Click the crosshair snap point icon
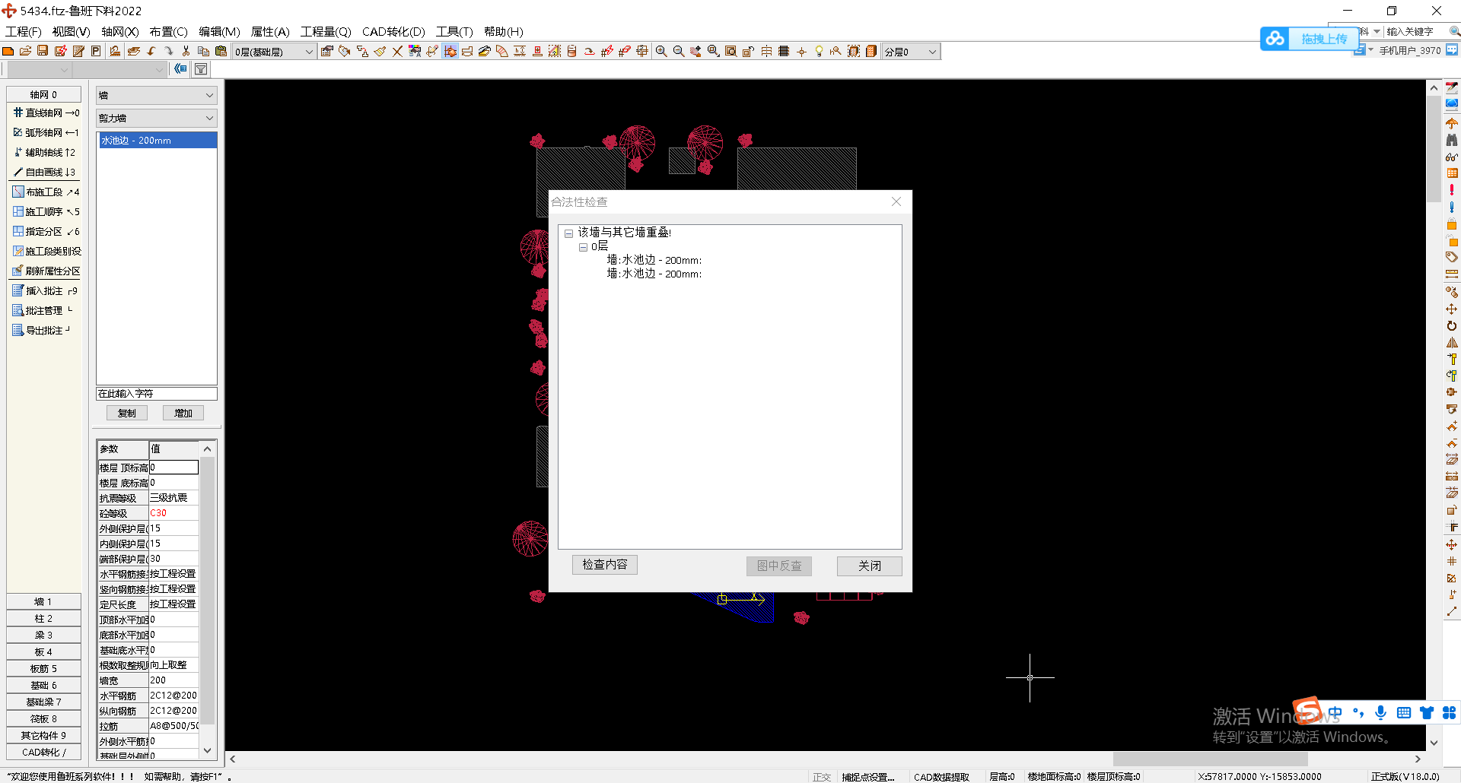This screenshot has width=1461, height=783. (x=801, y=51)
